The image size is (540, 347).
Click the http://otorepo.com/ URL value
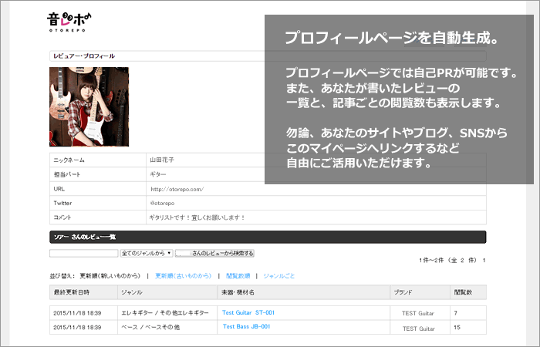point(177,189)
